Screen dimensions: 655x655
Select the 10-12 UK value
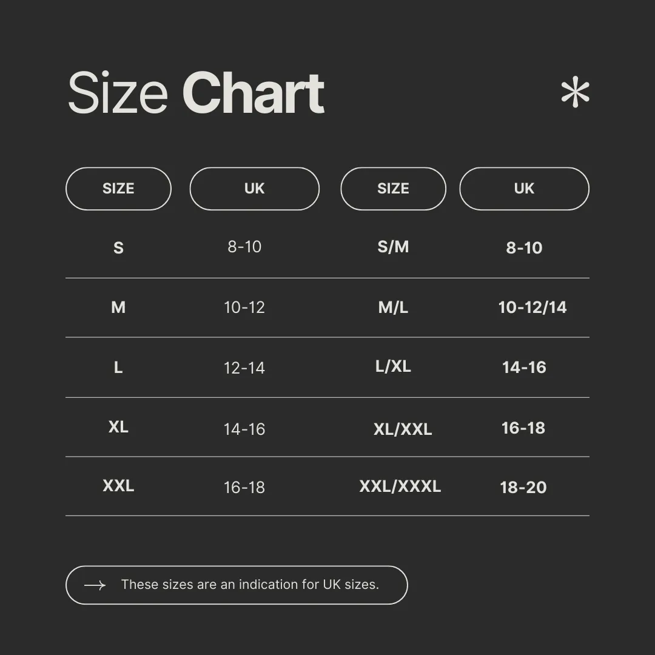244,307
